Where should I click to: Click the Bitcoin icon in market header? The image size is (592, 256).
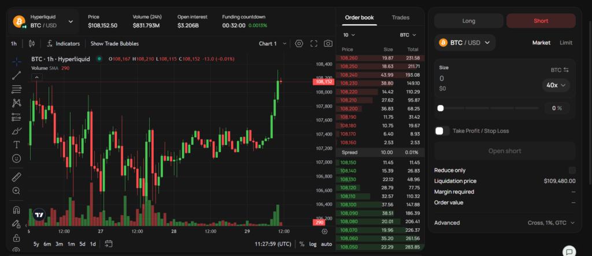click(x=19, y=21)
